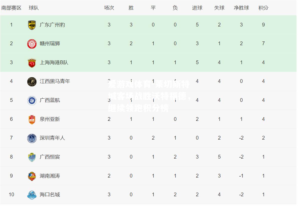Select the 深圳青年人 team name link
This screenshot has height=207, width=298.
[x=52, y=138]
